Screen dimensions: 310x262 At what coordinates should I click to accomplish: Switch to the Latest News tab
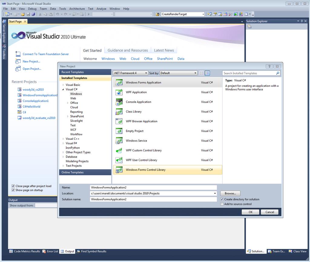click(164, 51)
